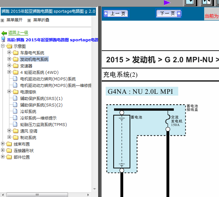219x197 pixels.
Task: Click the 下一页 next page button
Action: tap(169, 13)
